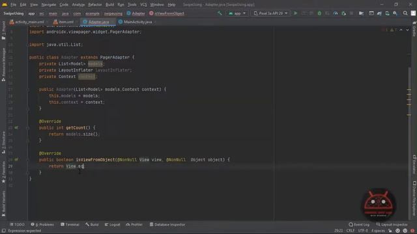The image size is (417, 234).
Task: Open the Profiler tool window button
Action: tap(134, 225)
